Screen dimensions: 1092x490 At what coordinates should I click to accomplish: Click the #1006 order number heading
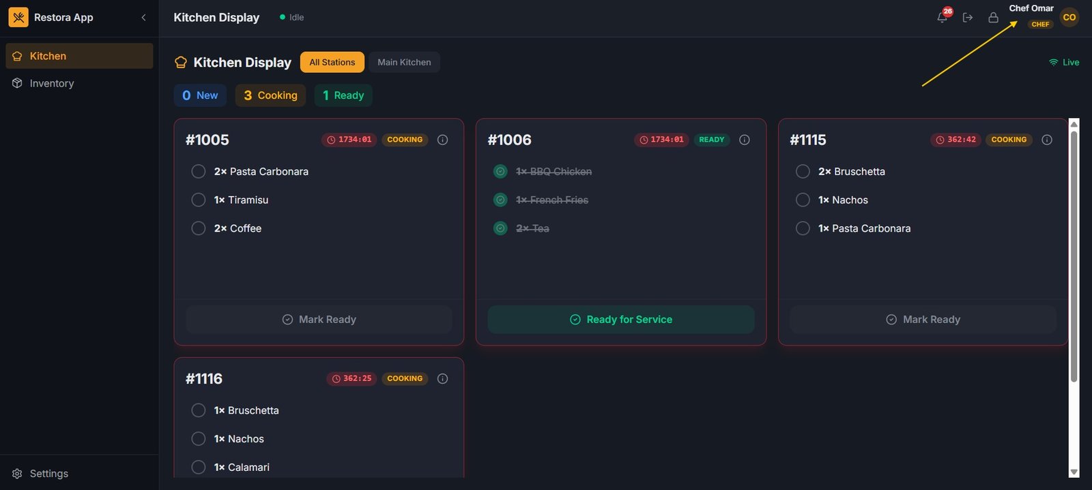point(509,140)
